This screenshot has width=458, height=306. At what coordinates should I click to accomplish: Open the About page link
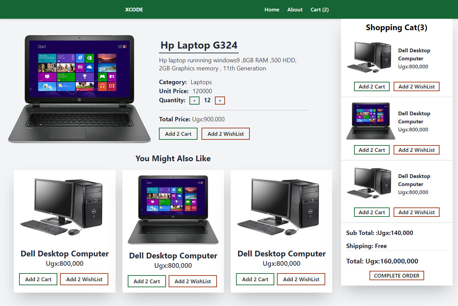295,10
